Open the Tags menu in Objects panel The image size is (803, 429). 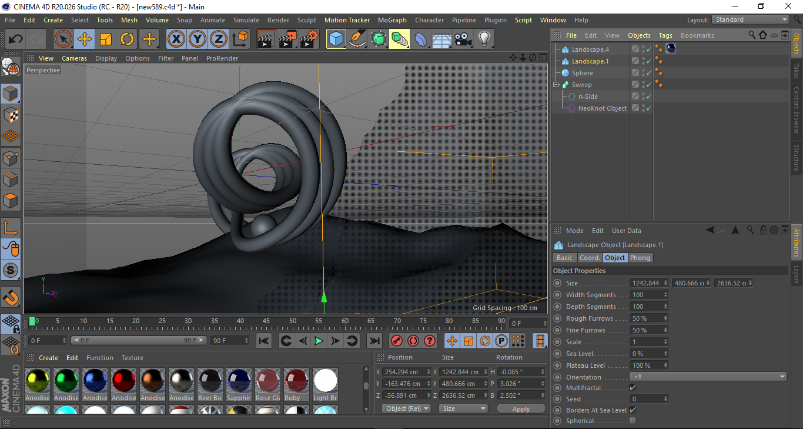tap(665, 35)
